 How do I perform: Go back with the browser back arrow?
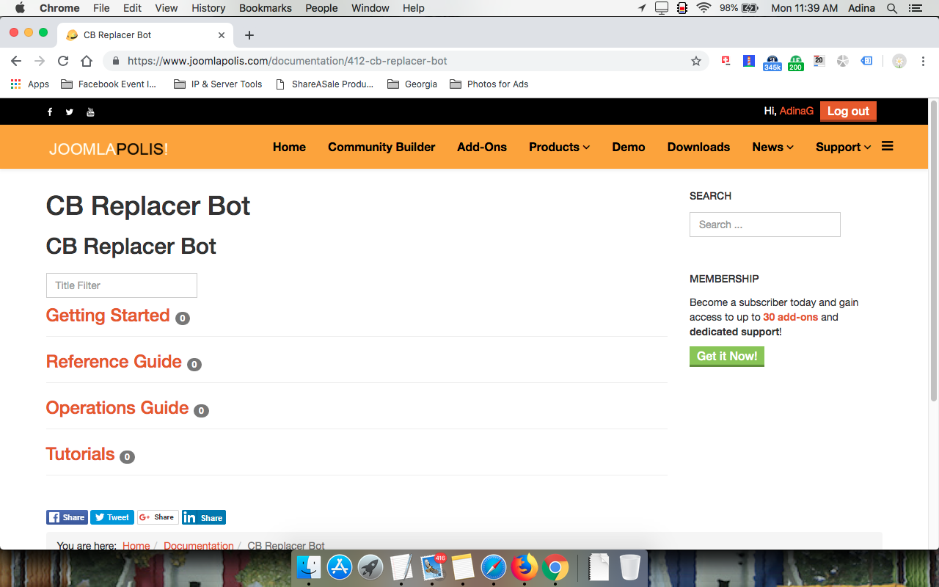tap(16, 61)
